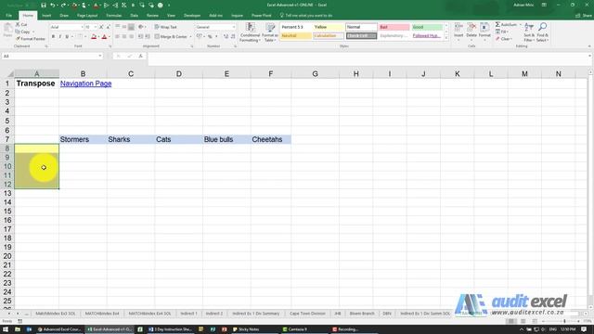Activate the Format Painter
Screen dimensions: 594x334
click(x=31, y=39)
